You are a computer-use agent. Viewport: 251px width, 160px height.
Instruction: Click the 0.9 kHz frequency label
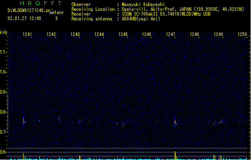(x=3, y=92)
